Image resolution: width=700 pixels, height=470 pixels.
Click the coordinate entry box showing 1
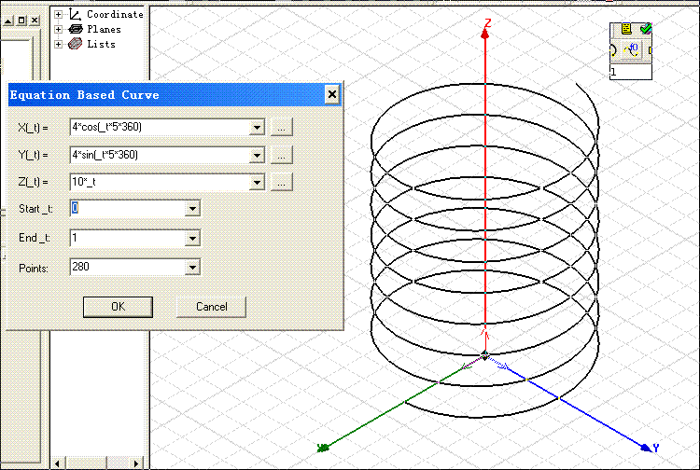631,72
